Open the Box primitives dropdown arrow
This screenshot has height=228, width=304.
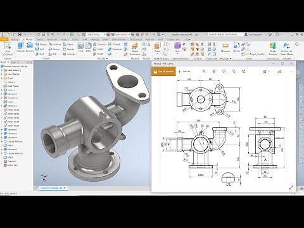pyautogui.click(x=177, y=53)
